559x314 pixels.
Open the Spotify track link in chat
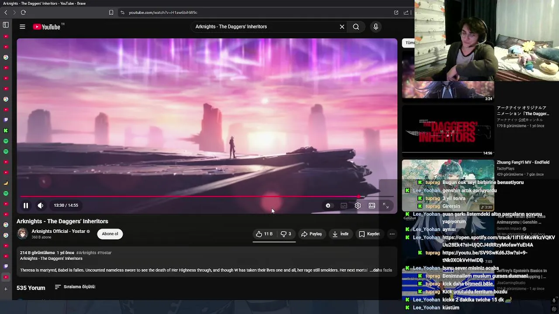click(499, 241)
